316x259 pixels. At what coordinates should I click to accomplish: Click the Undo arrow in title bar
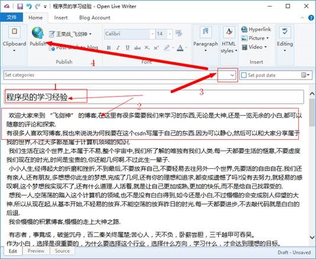pos(29,7)
